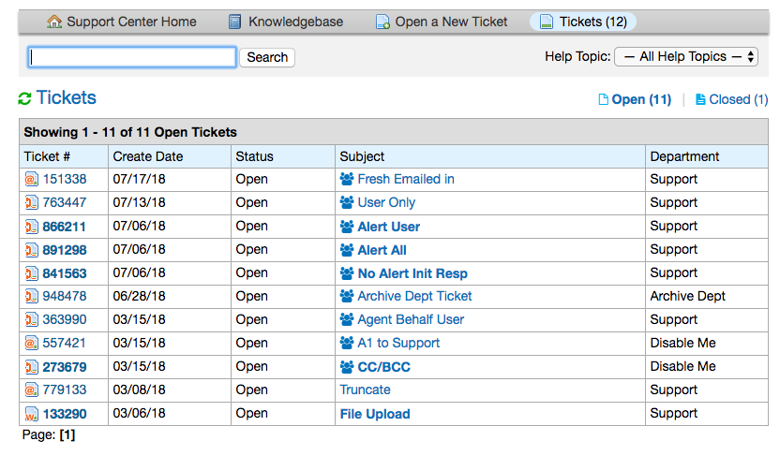Click the source icon for ticket 948478
This screenshot has width=780, height=456.
click(31, 296)
